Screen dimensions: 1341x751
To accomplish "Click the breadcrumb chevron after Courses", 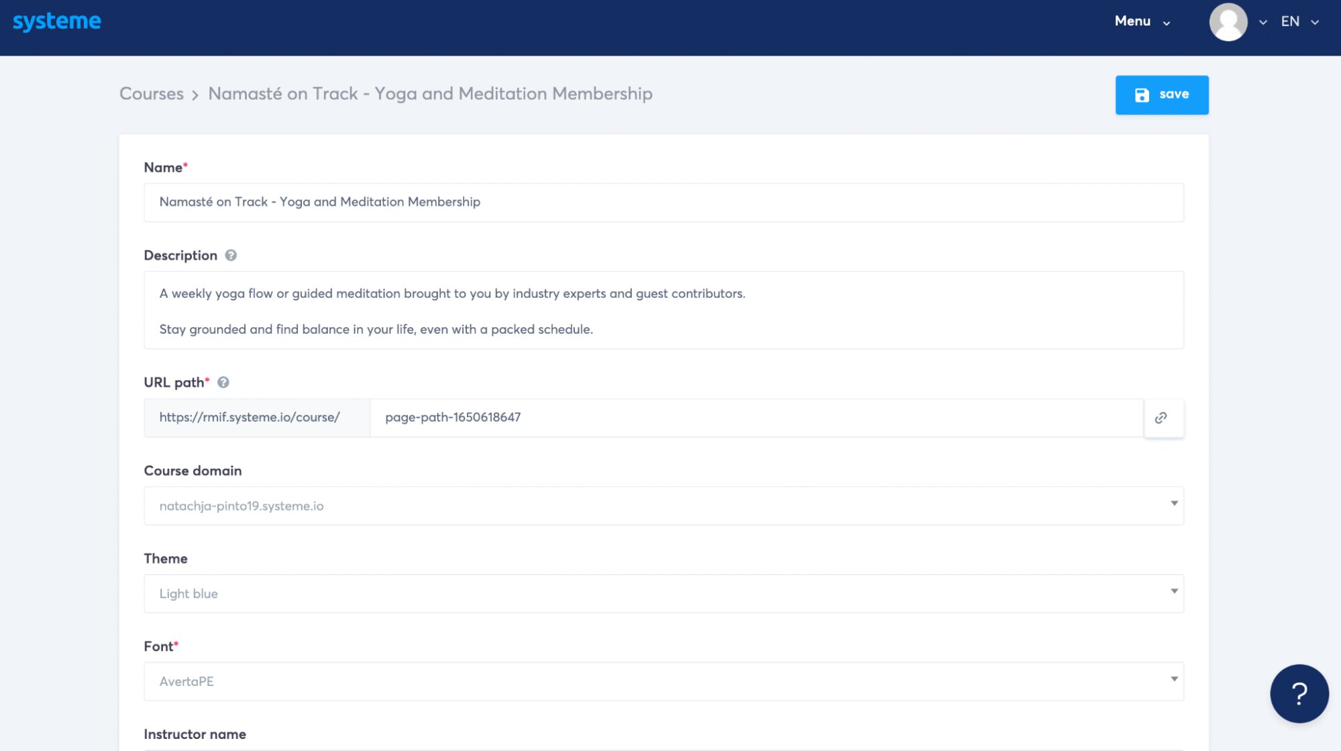I will pos(195,95).
